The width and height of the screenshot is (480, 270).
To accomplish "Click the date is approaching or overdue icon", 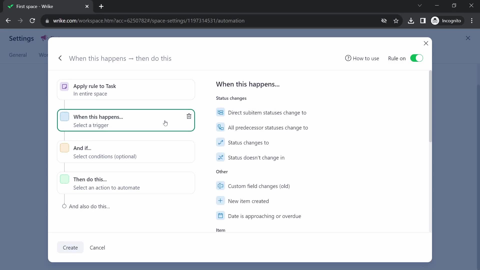I will tap(220, 216).
